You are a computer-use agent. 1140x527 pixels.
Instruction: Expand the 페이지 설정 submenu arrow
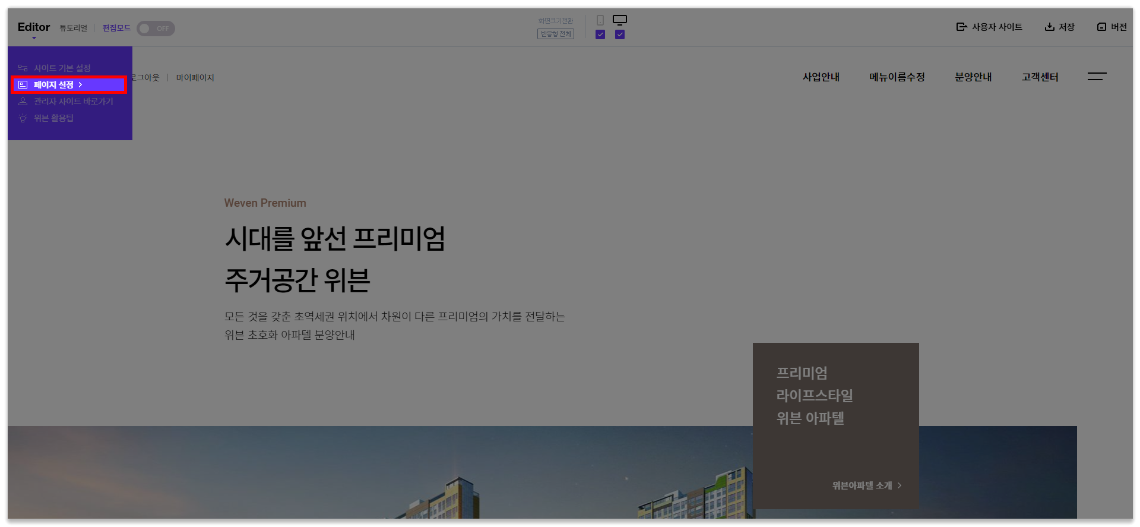tap(80, 85)
